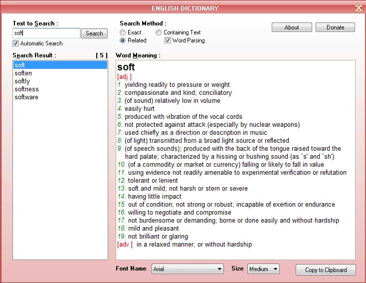This screenshot has height=283, width=366.
Task: Click definition 'easily hurt'
Action: pos(140,108)
